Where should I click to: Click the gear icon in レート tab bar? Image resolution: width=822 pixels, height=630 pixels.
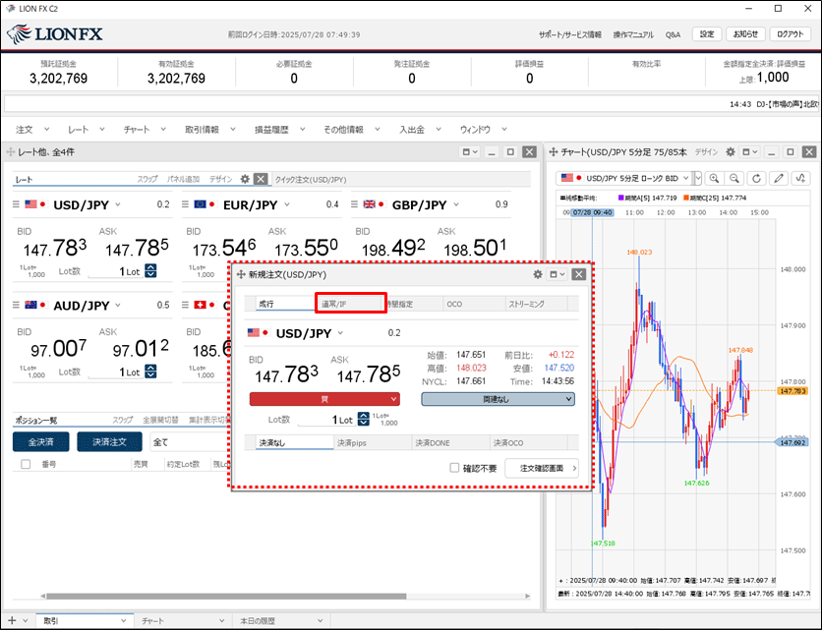click(245, 179)
